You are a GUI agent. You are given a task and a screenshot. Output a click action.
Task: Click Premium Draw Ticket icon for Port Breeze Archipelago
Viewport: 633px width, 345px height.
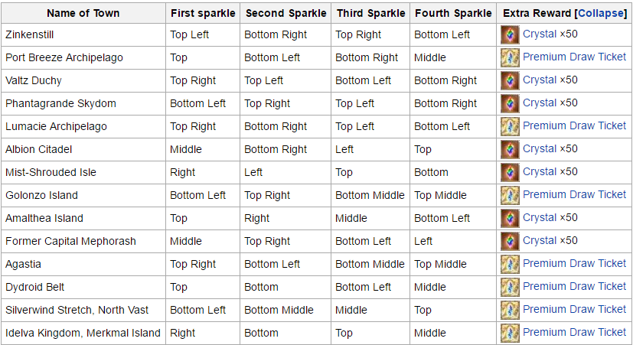pyautogui.click(x=510, y=57)
